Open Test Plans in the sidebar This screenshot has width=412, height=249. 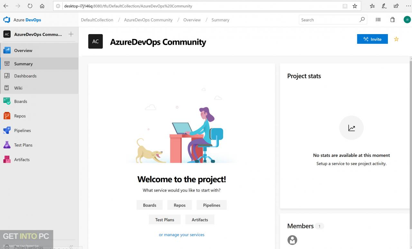[x=39, y=145]
